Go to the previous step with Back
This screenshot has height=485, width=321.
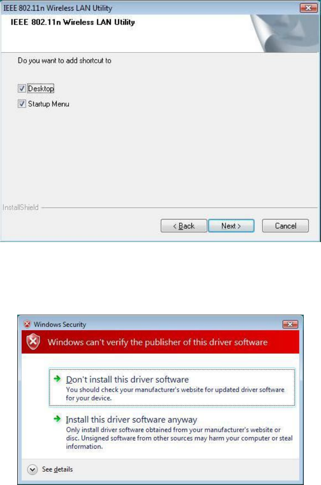coord(184,226)
